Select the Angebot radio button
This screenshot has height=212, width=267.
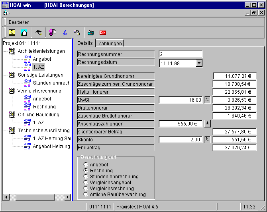pos(85,164)
